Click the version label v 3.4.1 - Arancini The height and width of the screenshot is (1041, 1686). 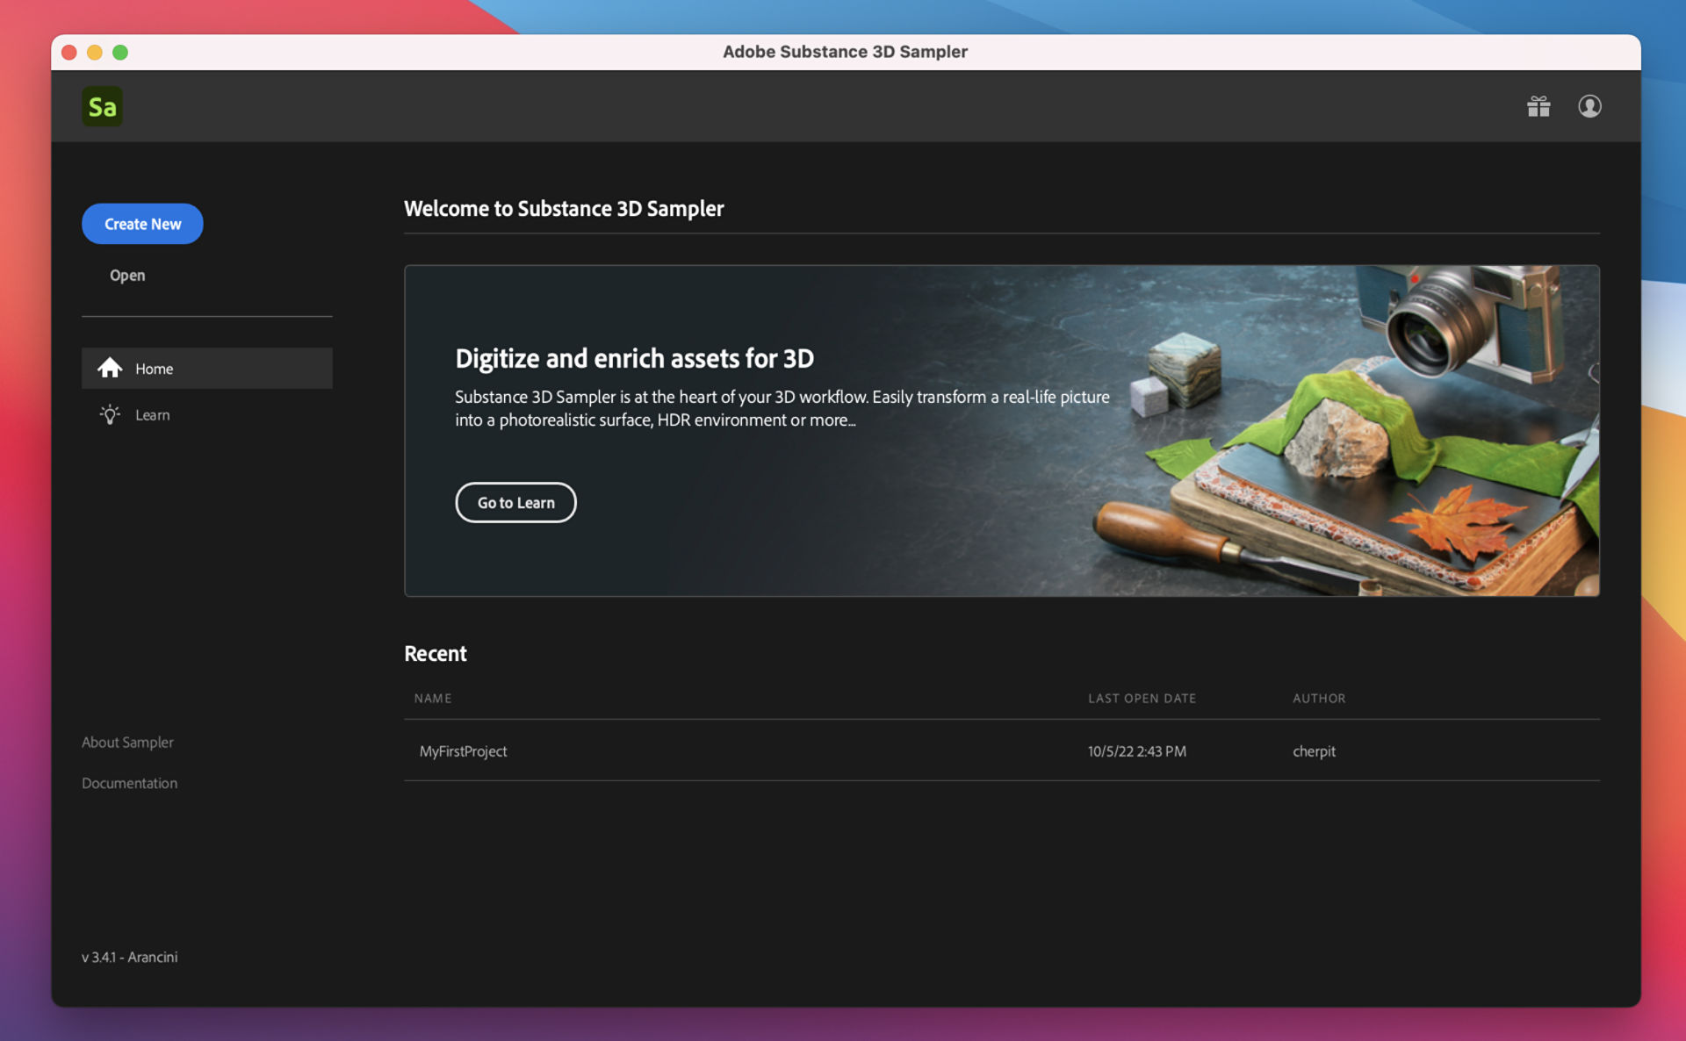(129, 956)
